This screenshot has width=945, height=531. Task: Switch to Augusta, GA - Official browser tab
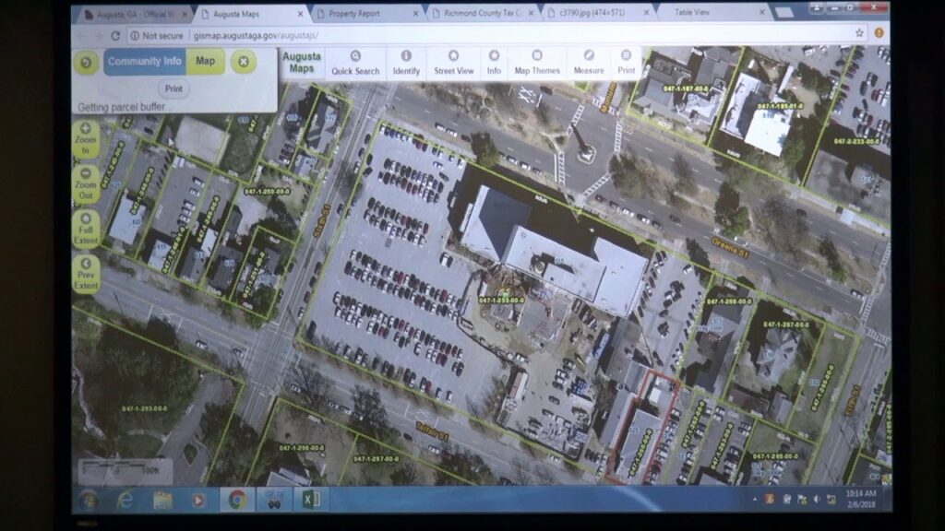click(x=135, y=13)
